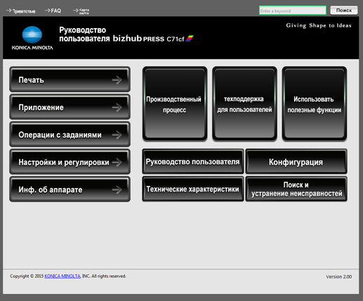The width and height of the screenshot is (363, 301).
Task: Open Инф. об аппарате section
Action: point(70,189)
